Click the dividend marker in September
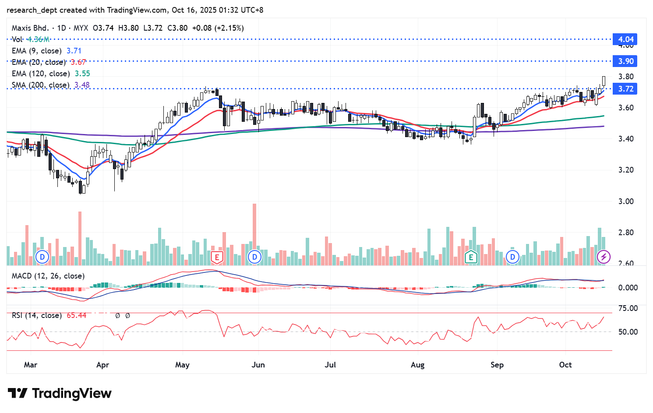 (512, 257)
